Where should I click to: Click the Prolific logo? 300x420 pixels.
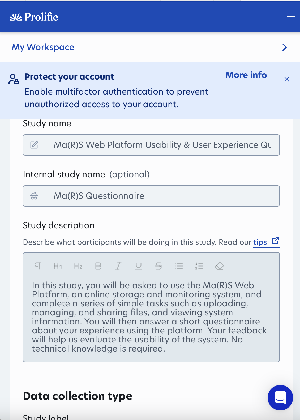[x=34, y=17]
